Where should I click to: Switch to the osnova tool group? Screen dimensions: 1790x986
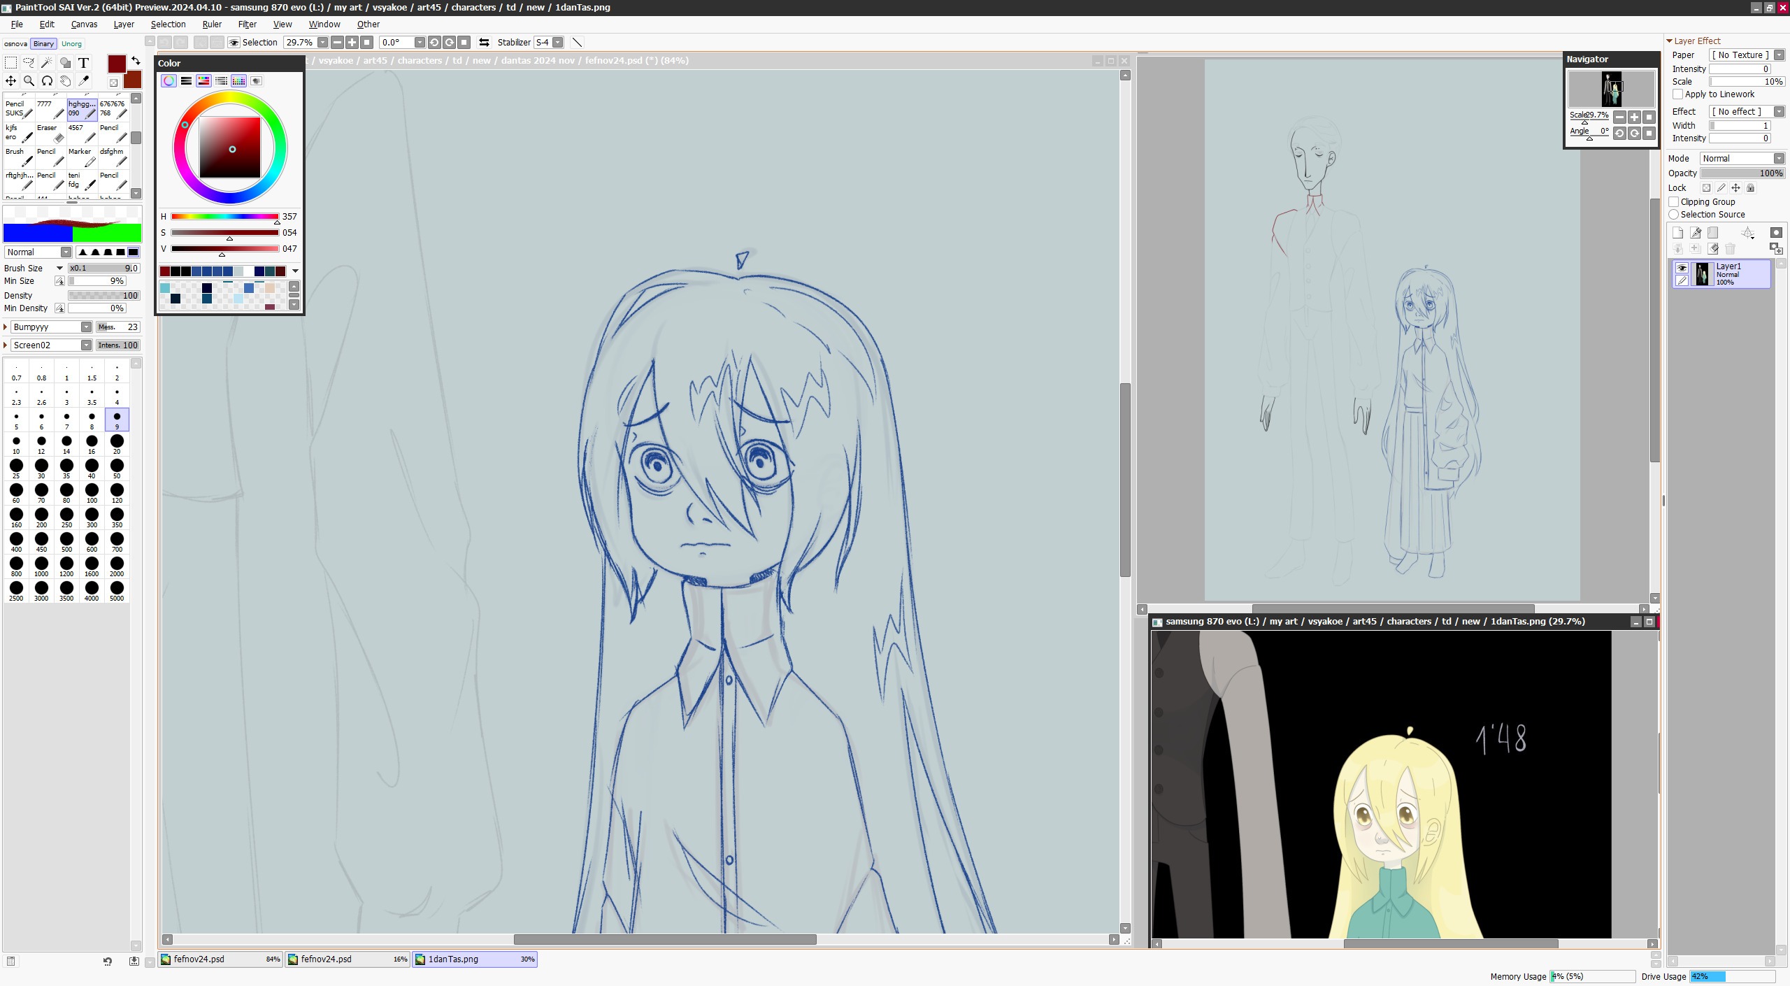pyautogui.click(x=15, y=44)
